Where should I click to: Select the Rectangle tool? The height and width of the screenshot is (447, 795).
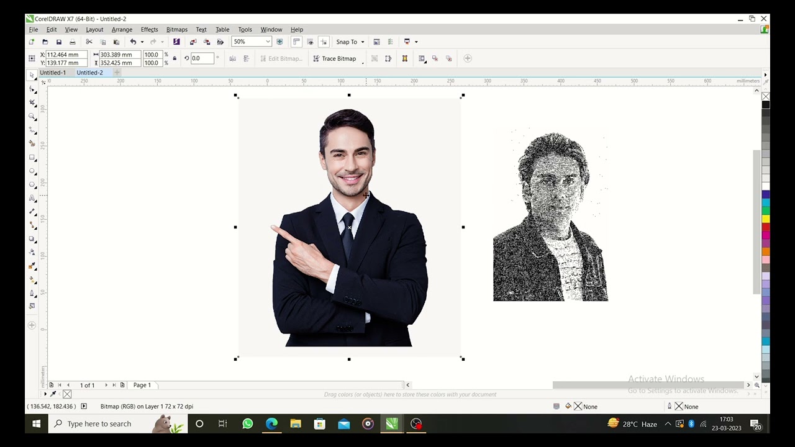[x=32, y=157]
